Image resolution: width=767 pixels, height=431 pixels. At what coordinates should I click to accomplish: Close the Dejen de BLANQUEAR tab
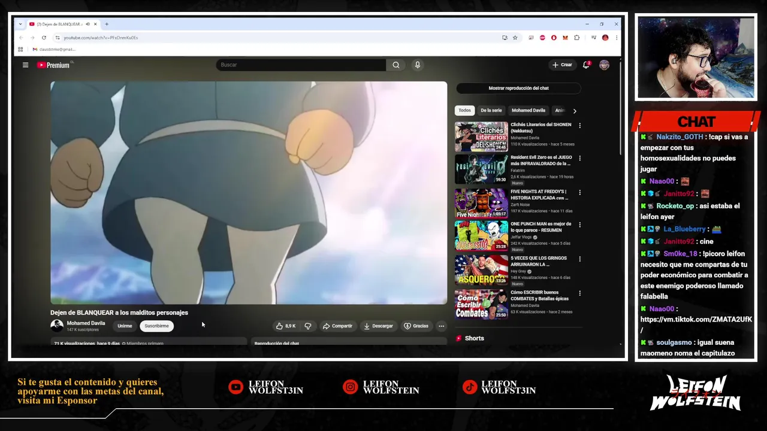click(x=95, y=24)
